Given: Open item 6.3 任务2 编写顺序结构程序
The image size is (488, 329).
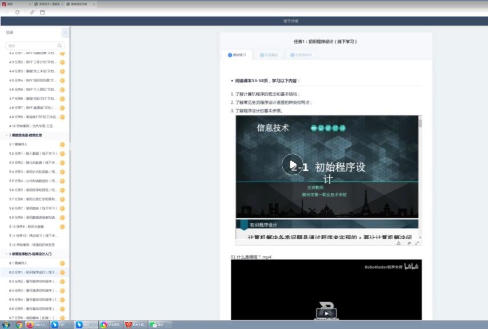Looking at the screenshot, I should pyautogui.click(x=33, y=282).
